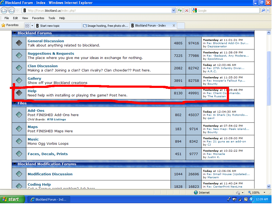Viewport: 272px width, 204px height.
Task: Open the Music board link
Action: [x=33, y=139]
